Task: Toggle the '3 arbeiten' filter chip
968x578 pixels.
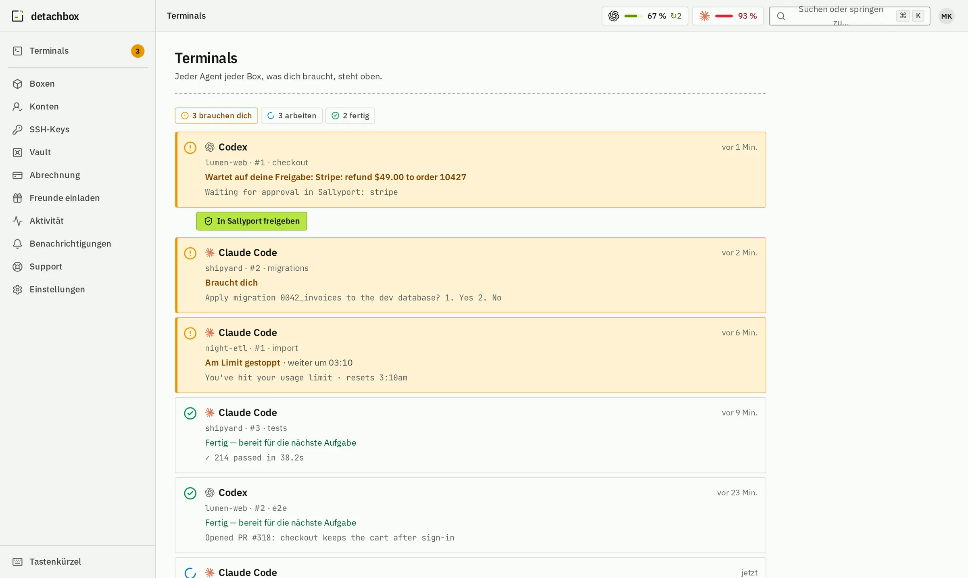Action: [x=292, y=116]
